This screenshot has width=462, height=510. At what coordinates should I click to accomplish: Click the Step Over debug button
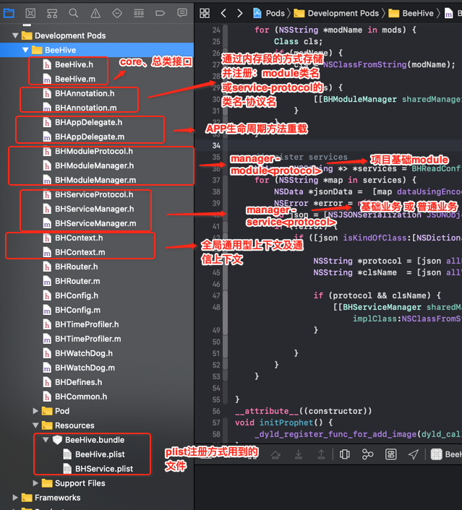pos(275,454)
